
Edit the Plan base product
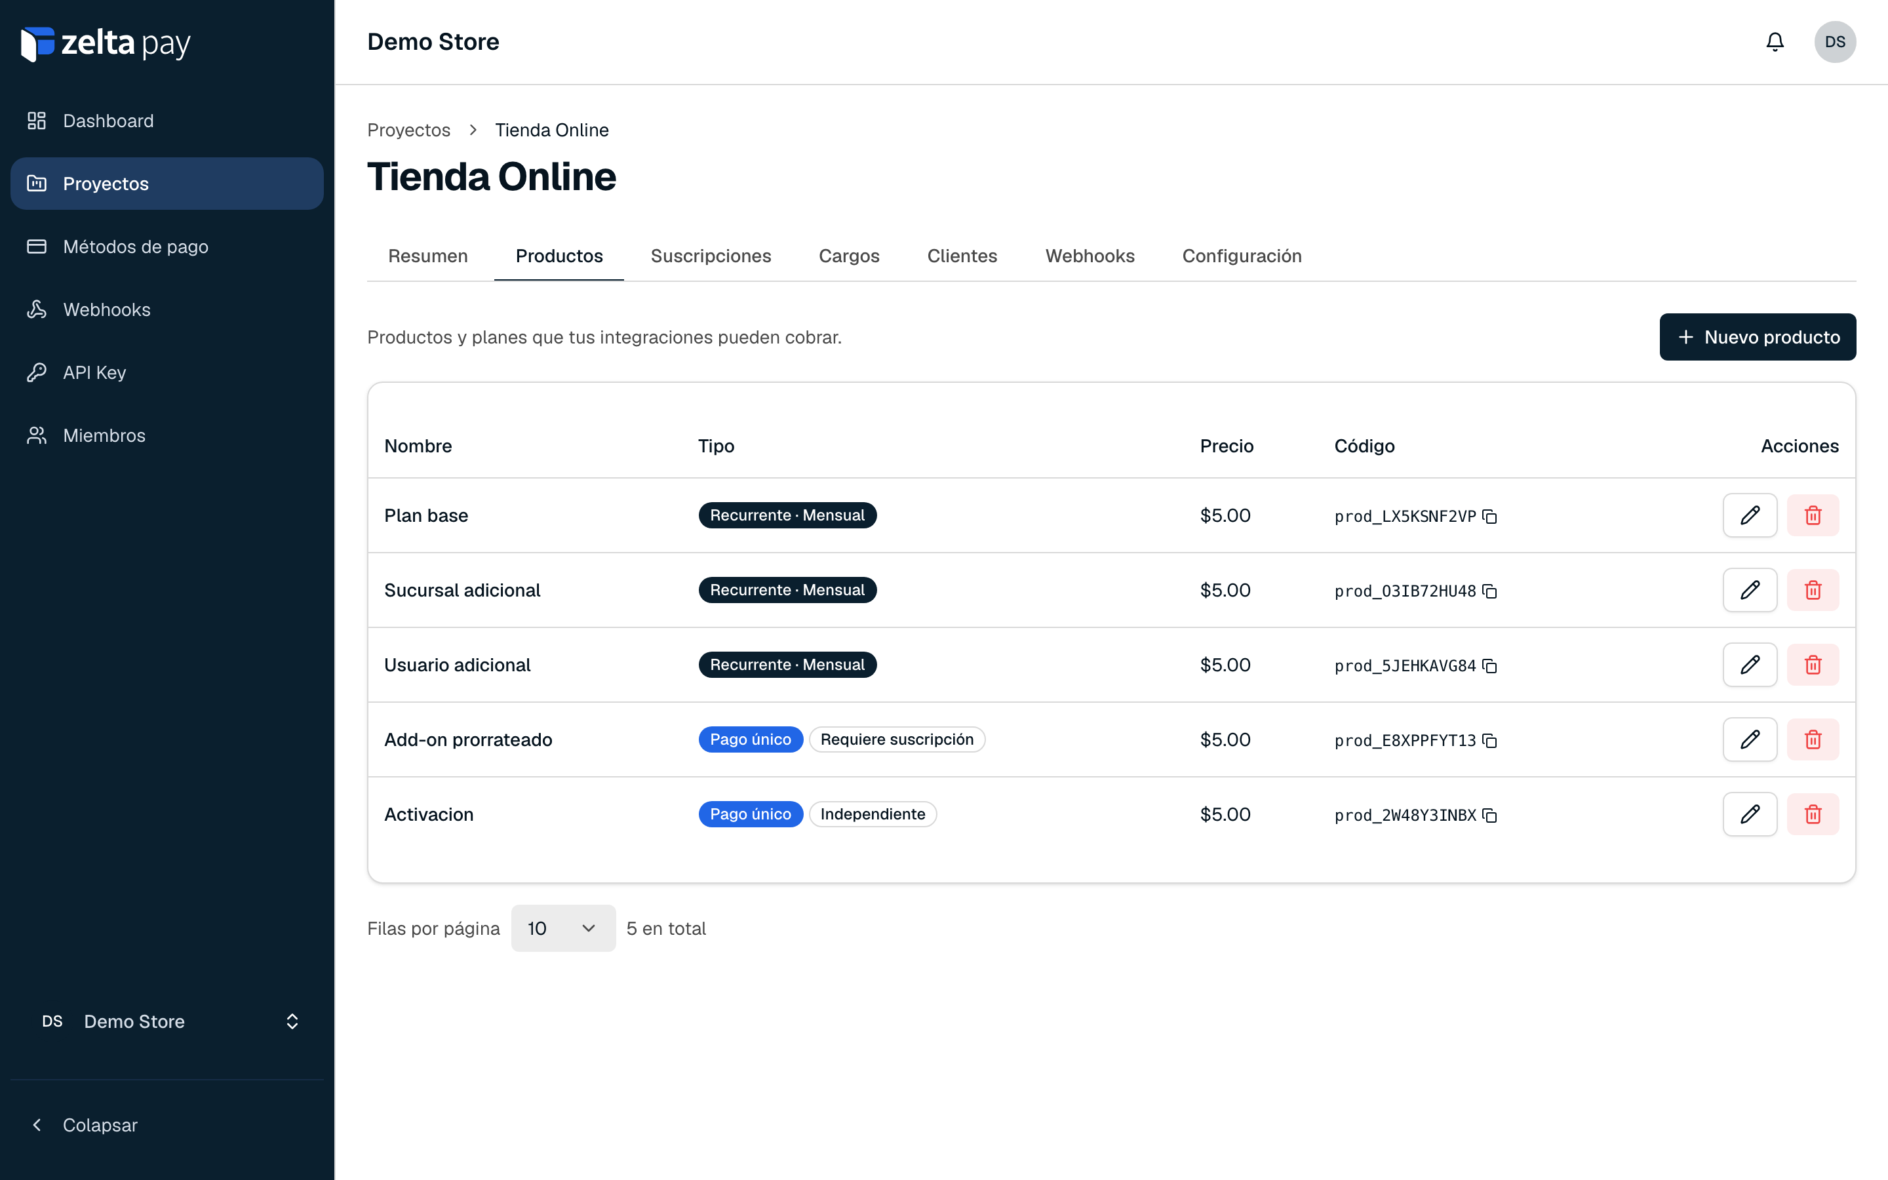coord(1750,515)
